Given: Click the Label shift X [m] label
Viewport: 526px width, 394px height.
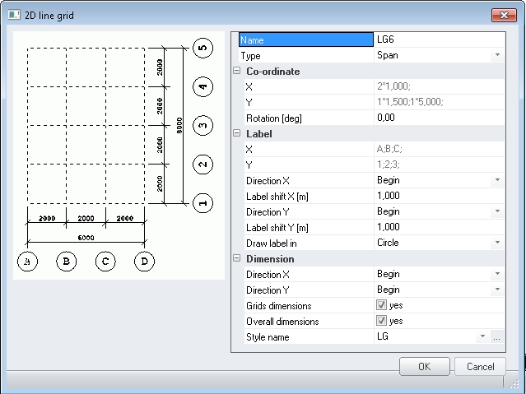Looking at the screenshot, I should click(277, 197).
